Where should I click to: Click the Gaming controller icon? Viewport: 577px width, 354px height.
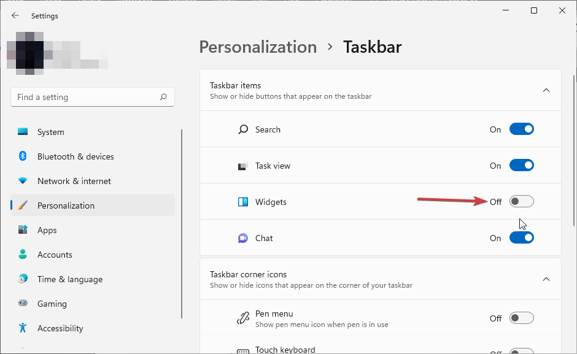[x=23, y=304]
